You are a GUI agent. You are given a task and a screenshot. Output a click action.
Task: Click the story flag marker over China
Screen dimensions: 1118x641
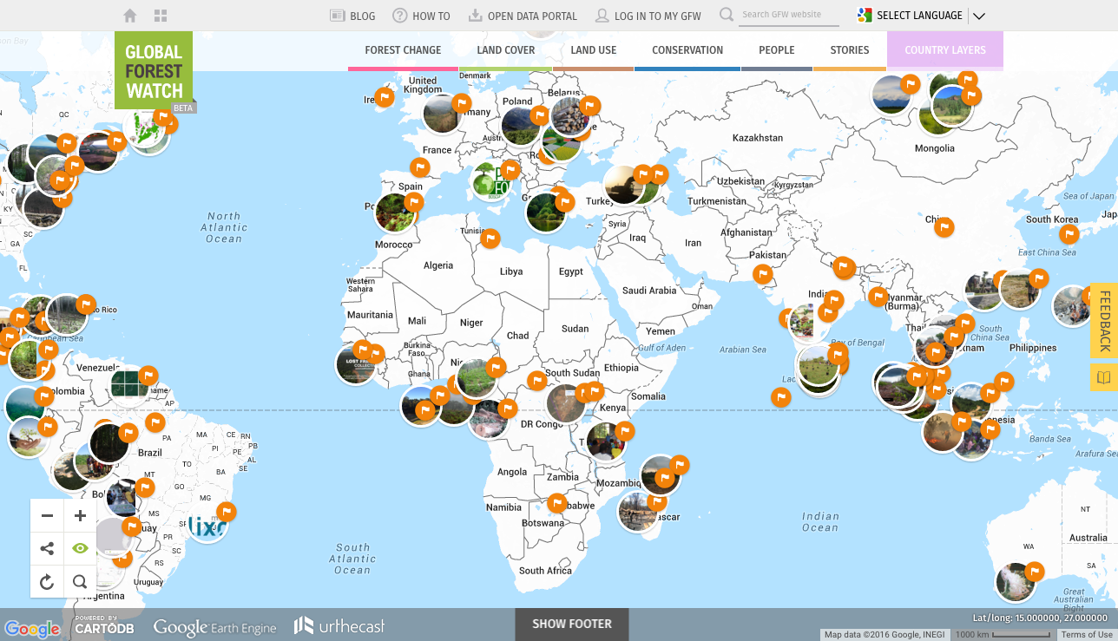tap(944, 227)
